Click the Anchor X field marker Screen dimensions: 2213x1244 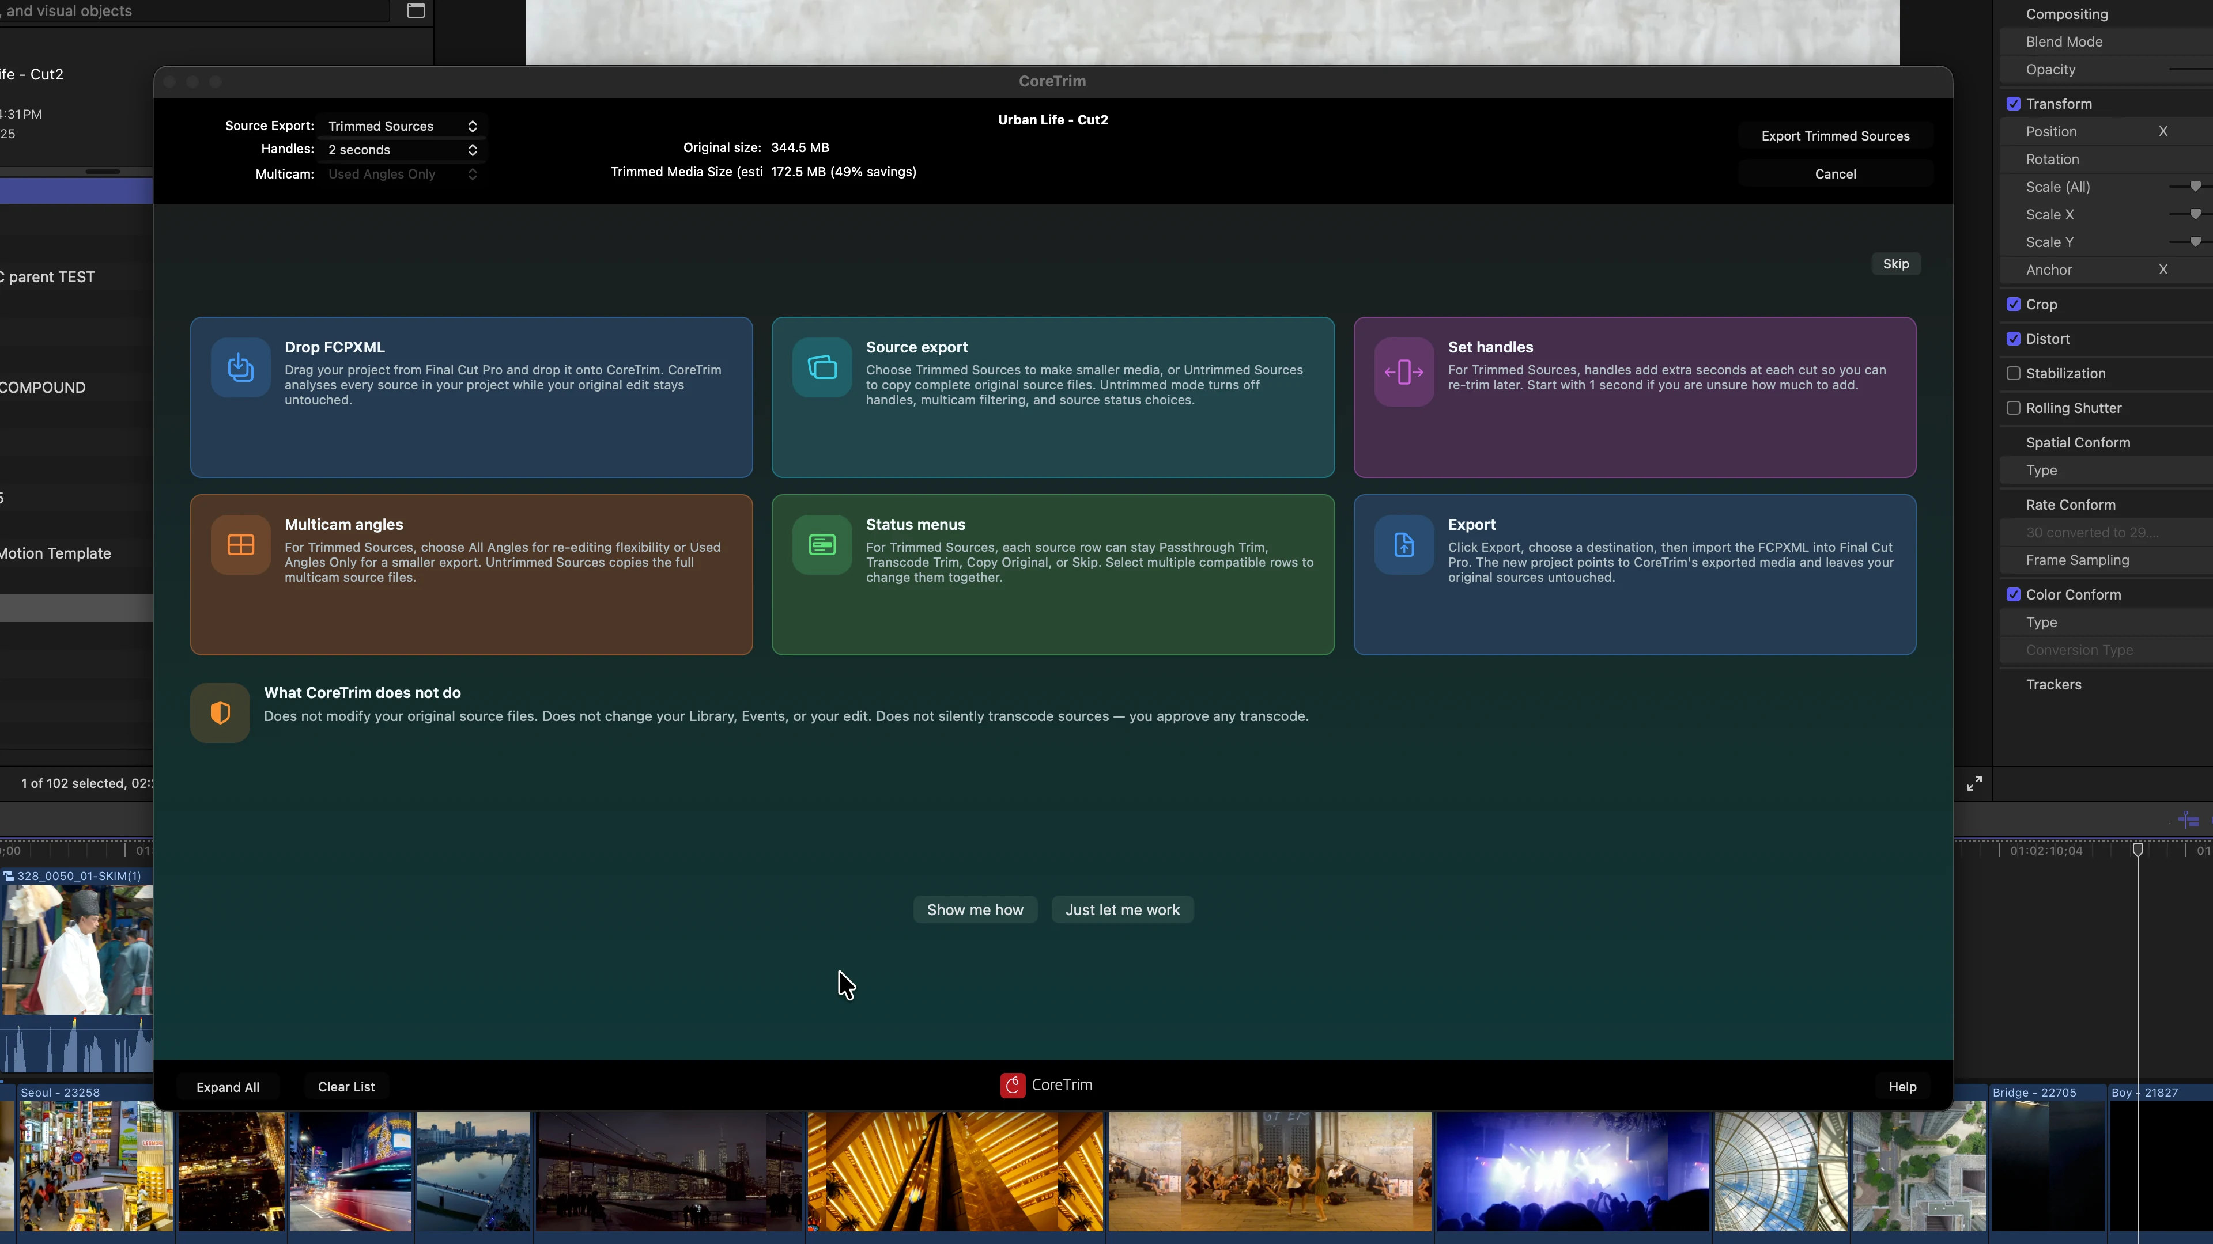[2163, 270]
